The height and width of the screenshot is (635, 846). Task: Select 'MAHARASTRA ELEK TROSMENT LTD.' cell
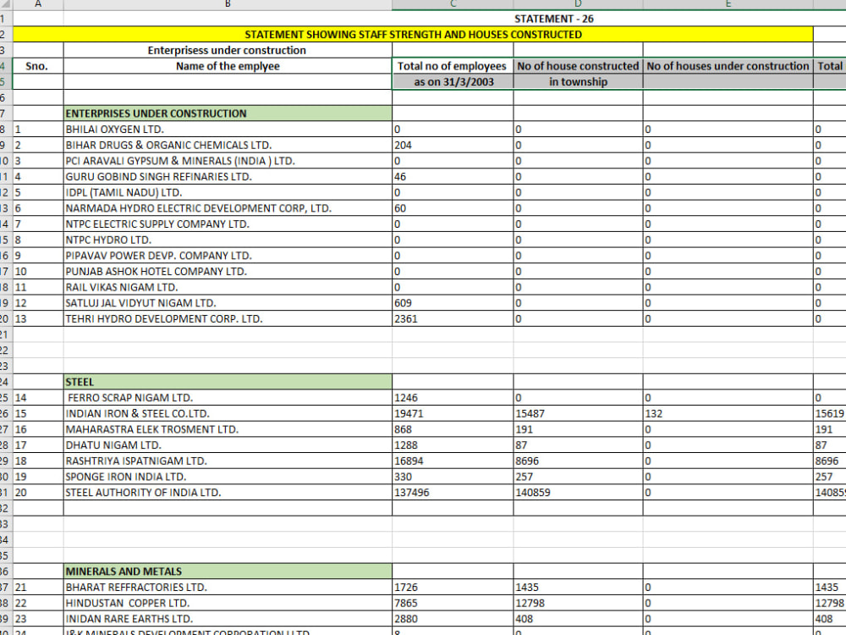[x=228, y=429]
